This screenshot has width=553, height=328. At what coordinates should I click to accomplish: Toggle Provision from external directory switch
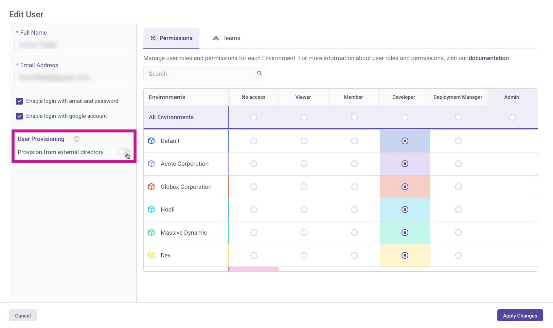[124, 152]
